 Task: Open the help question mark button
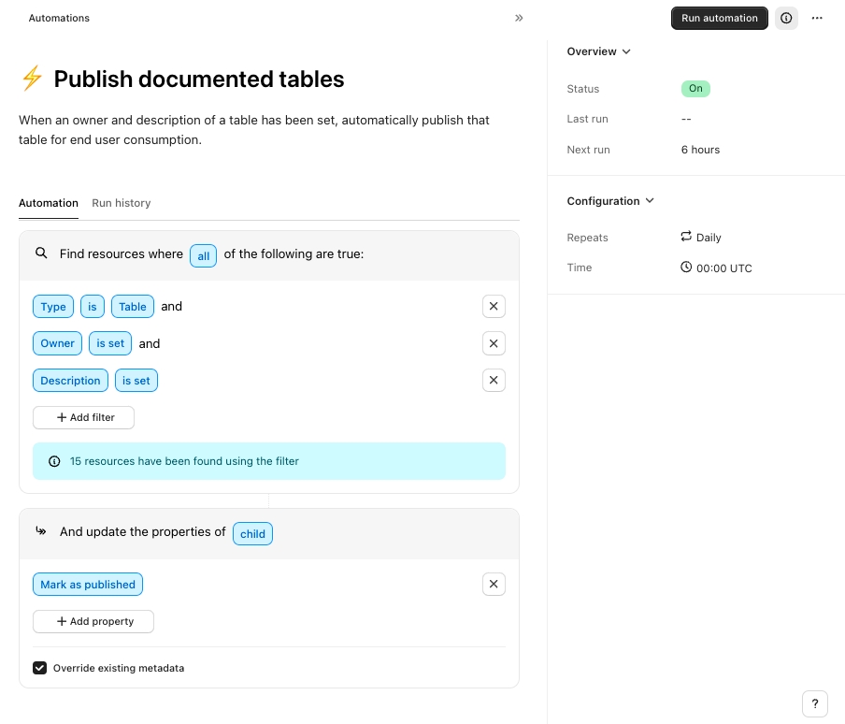pos(815,703)
